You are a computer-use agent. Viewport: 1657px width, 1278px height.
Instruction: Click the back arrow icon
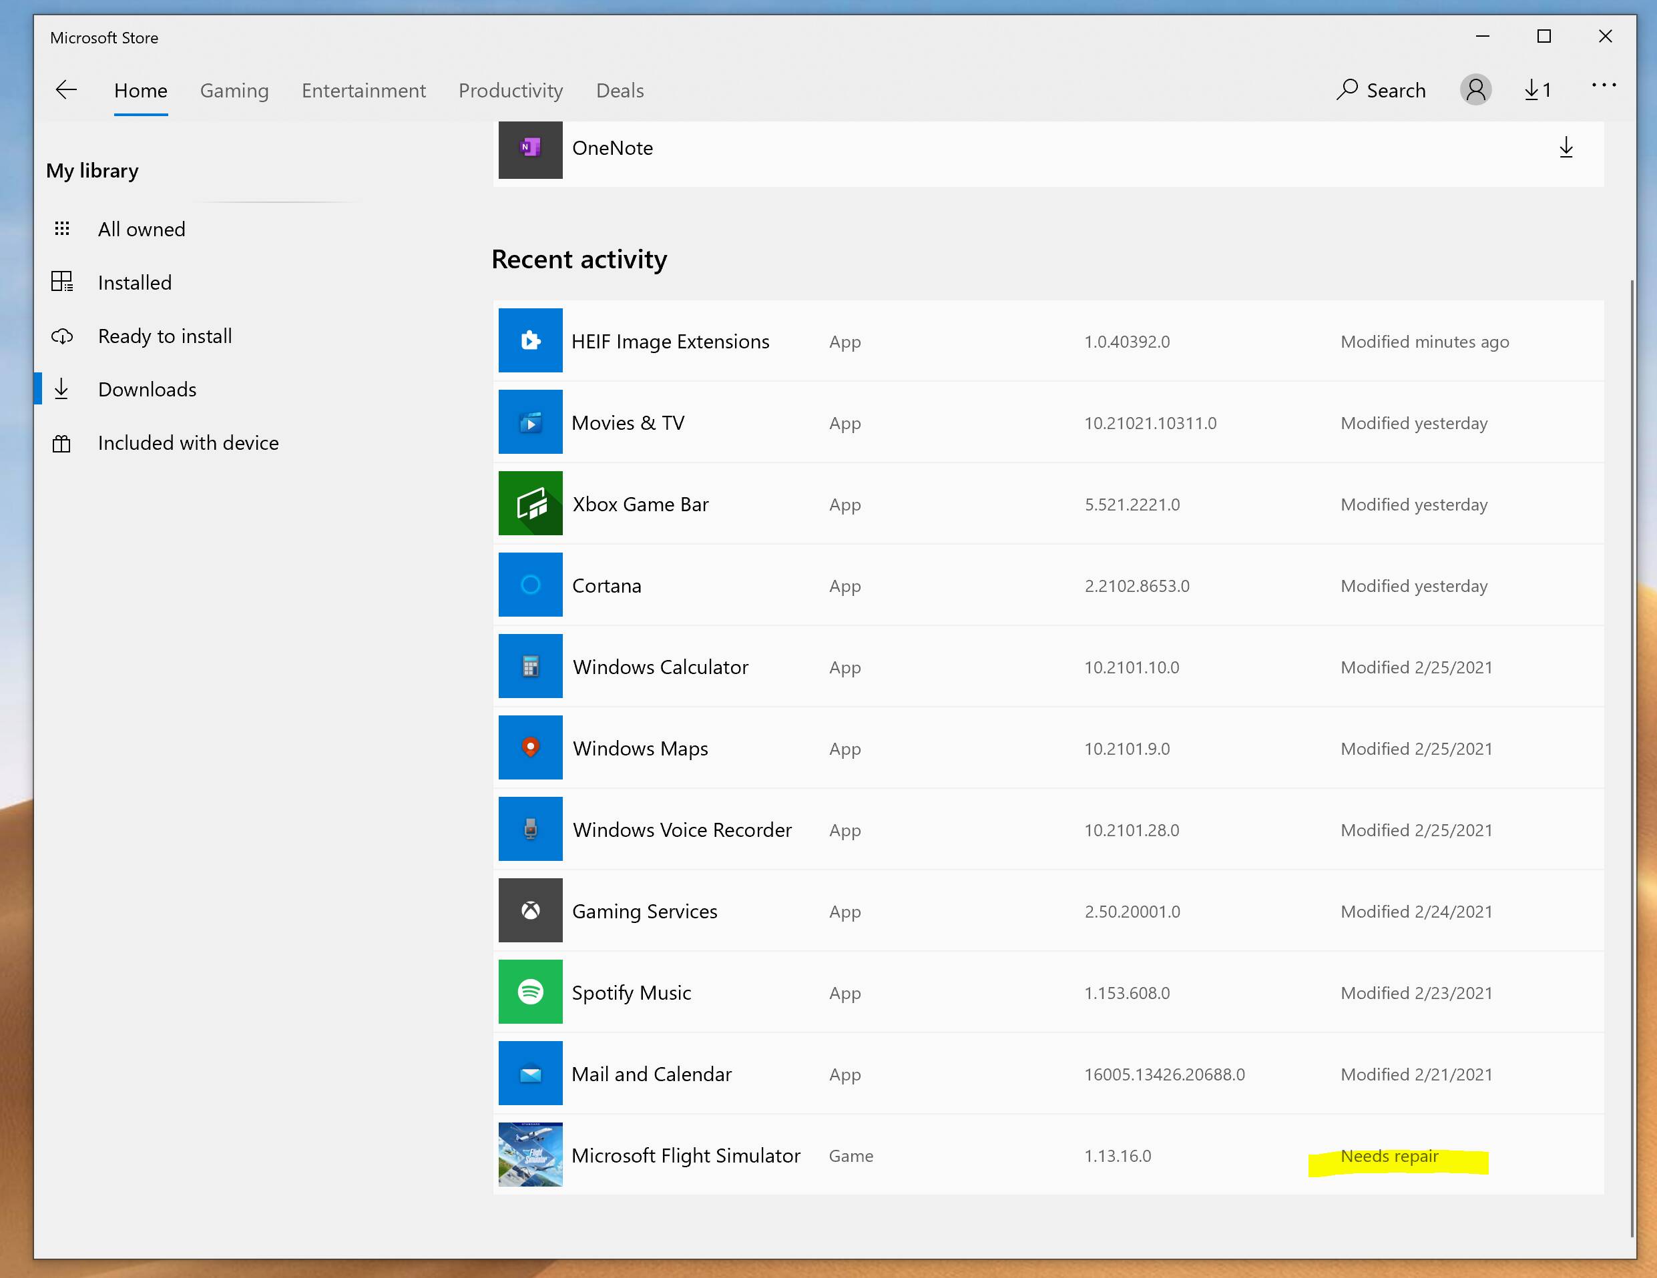tap(67, 90)
